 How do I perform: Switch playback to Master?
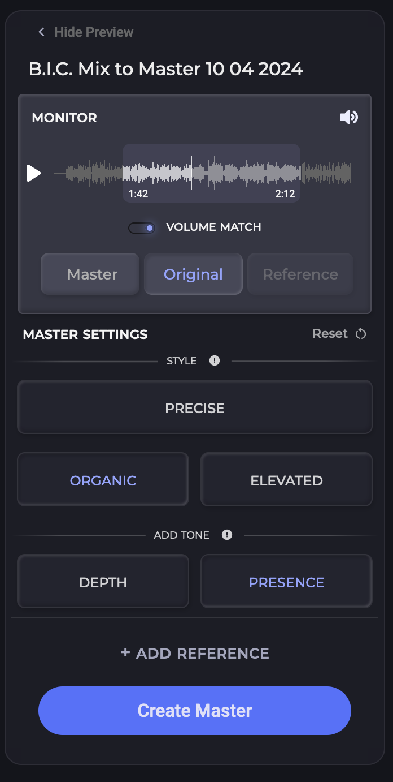(90, 274)
